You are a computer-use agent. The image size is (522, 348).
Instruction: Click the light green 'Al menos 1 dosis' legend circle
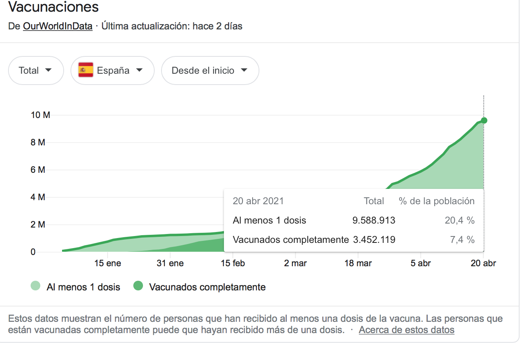(x=35, y=286)
